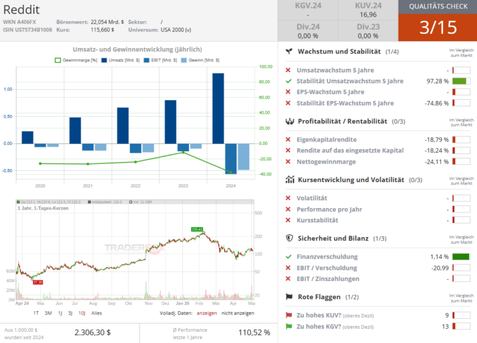Click the Vol: 11.53M legend entry
This screenshot has height=343, width=477.
coord(140,202)
